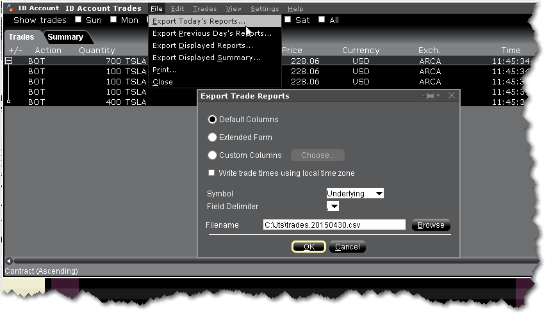Close the Export Trade Reports dialog
This screenshot has height=316, width=551.
pyautogui.click(x=452, y=96)
